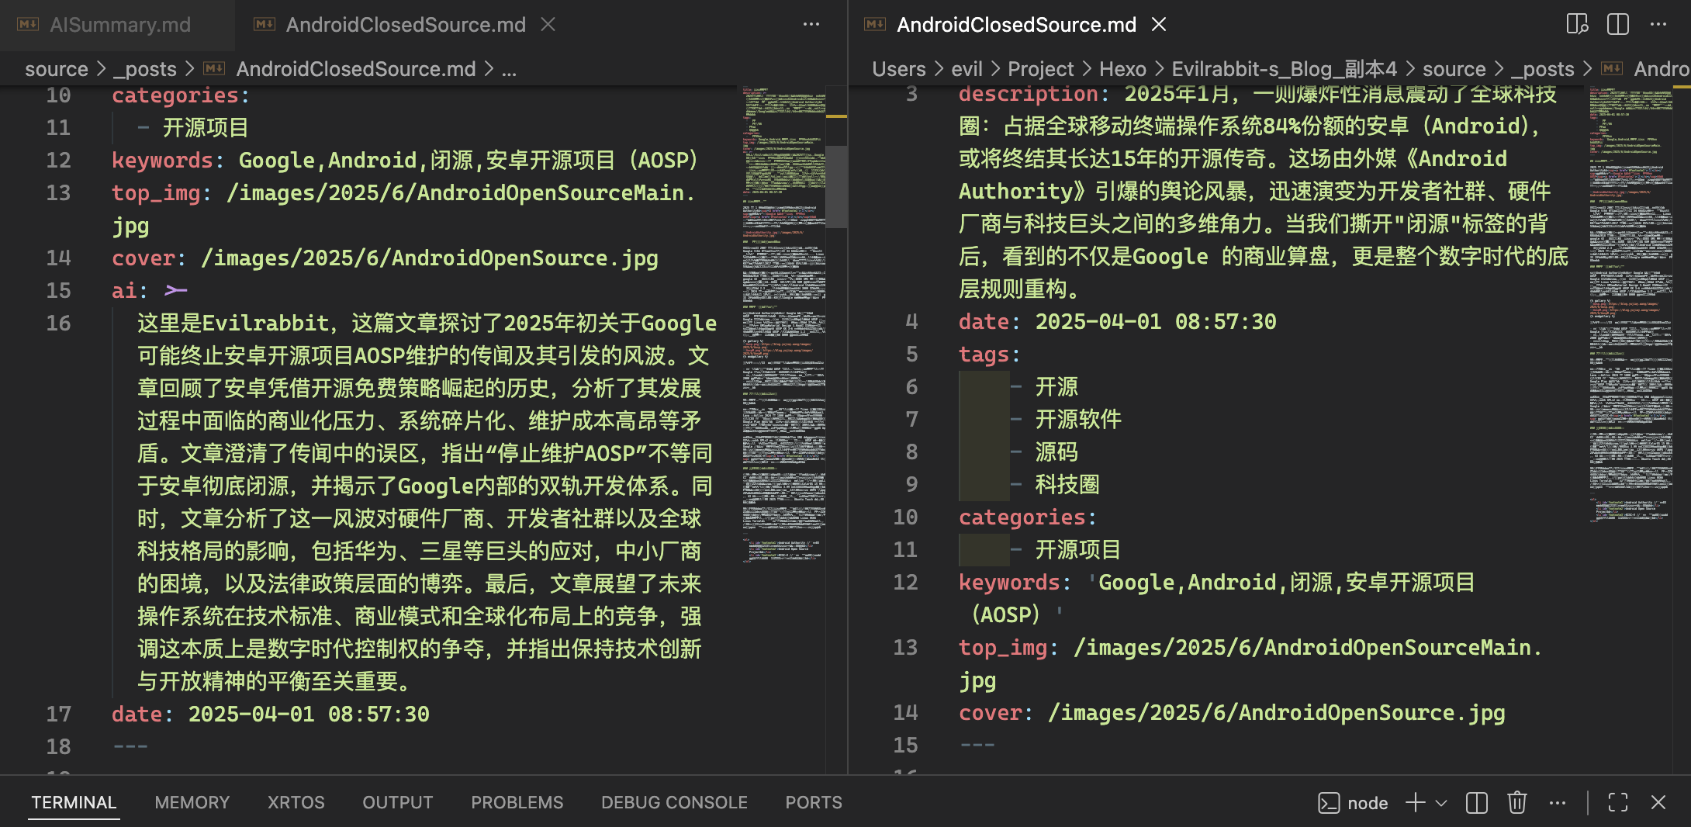Screen dimensions: 1691x827
Task: Switch to DEBUG CONSOLE tab
Action: click(x=674, y=803)
